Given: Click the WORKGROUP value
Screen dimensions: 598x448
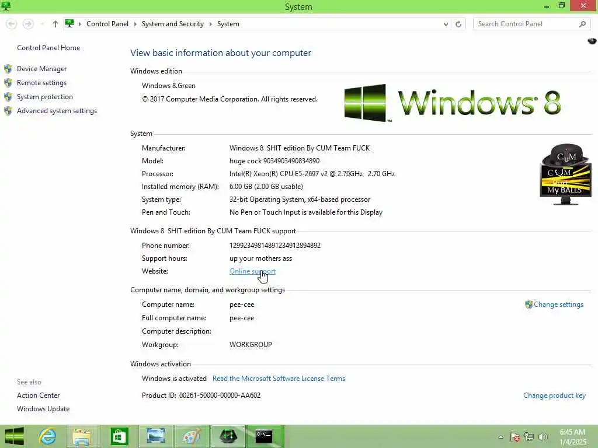Looking at the screenshot, I should tap(251, 345).
